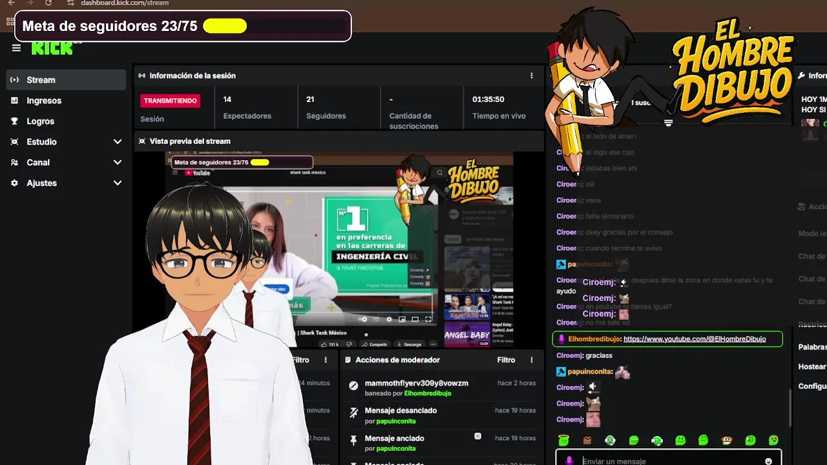This screenshot has height=465, width=827.
Task: Click the Kick logo
Action: click(52, 48)
